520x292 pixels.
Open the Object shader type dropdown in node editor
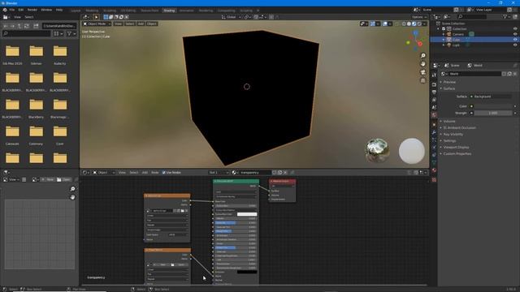tap(104, 173)
